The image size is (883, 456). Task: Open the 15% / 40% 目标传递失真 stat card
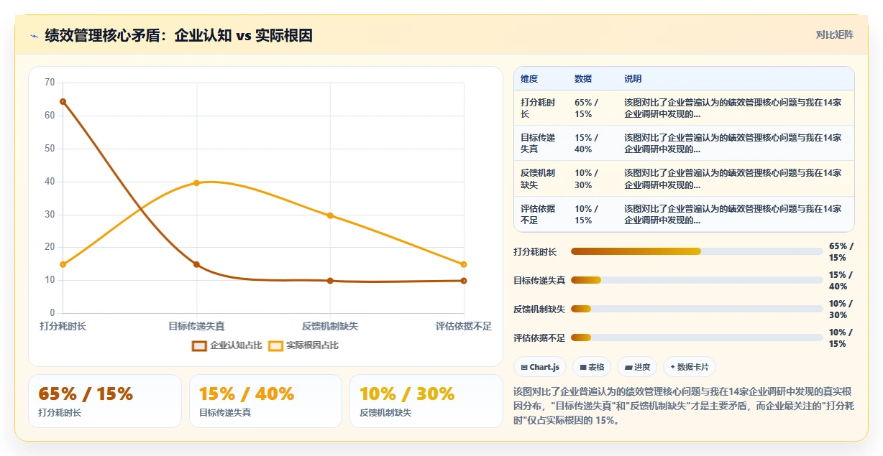(265, 401)
